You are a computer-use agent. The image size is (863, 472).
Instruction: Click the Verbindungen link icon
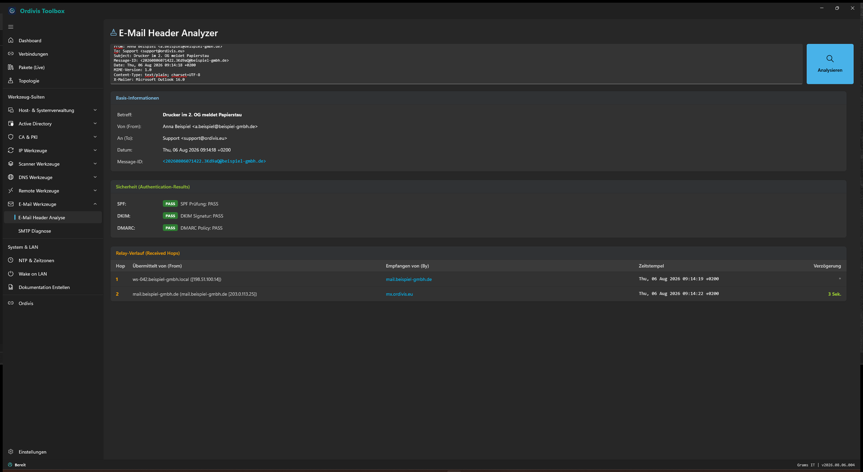pyautogui.click(x=11, y=54)
